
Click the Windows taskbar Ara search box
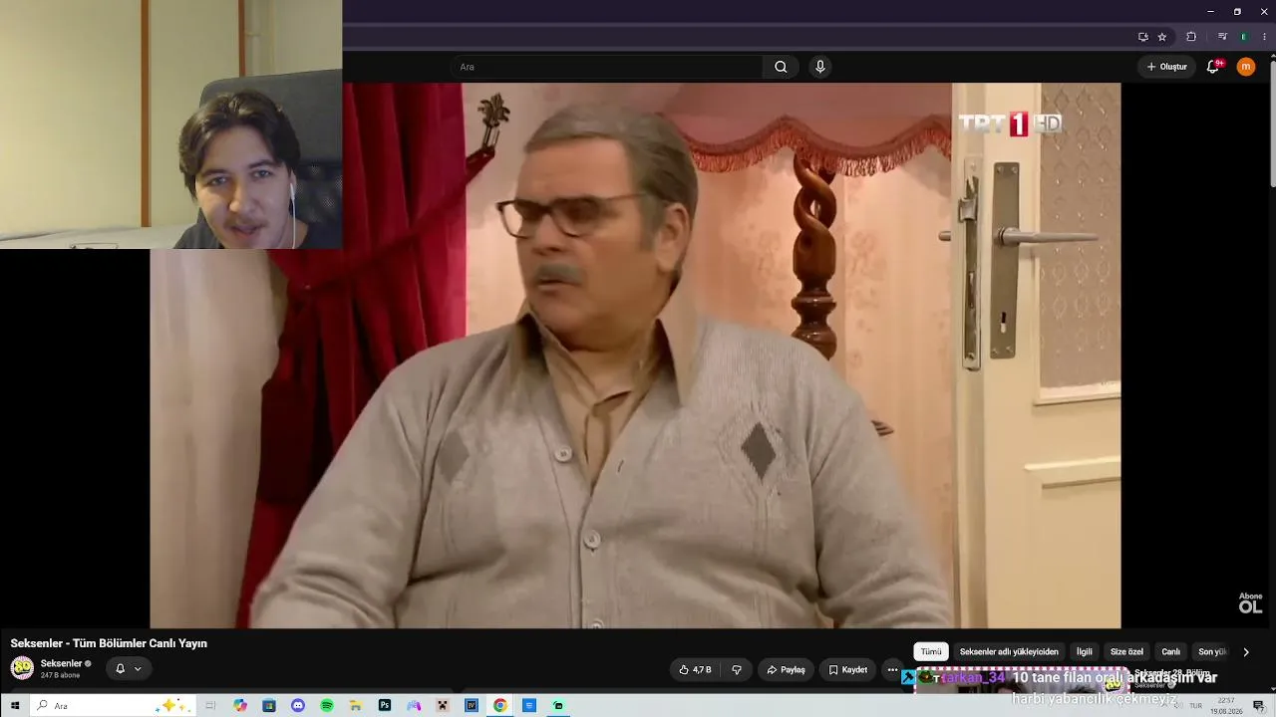[111, 706]
